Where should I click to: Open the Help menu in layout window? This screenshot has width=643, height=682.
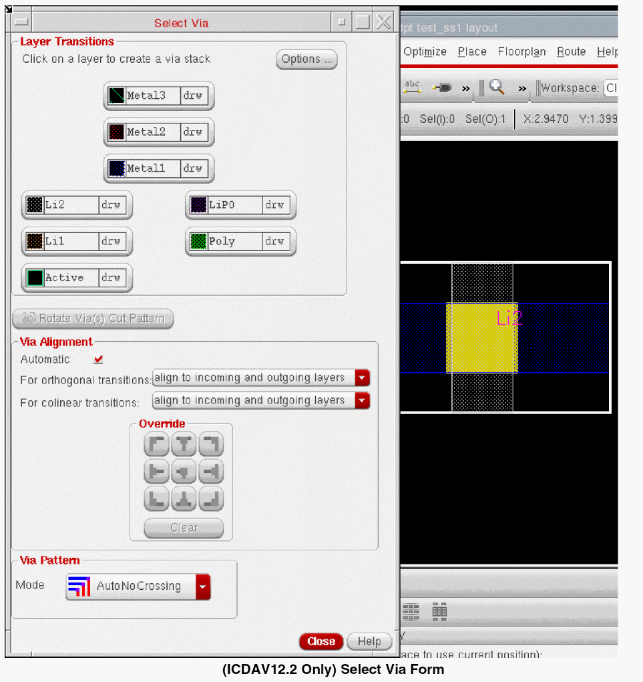pos(607,51)
